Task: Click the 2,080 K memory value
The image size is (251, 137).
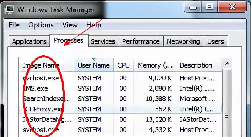Action: tap(160, 88)
